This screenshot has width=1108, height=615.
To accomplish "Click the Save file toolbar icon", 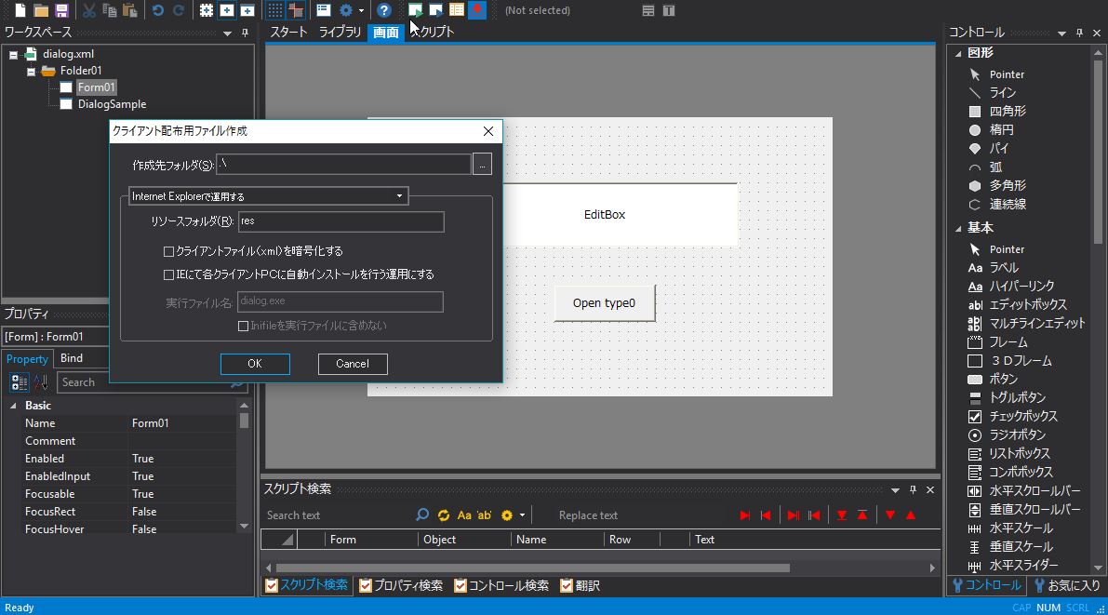I will [x=61, y=10].
